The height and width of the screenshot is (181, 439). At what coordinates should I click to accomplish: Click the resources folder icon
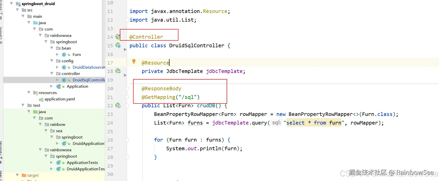tap(36, 93)
